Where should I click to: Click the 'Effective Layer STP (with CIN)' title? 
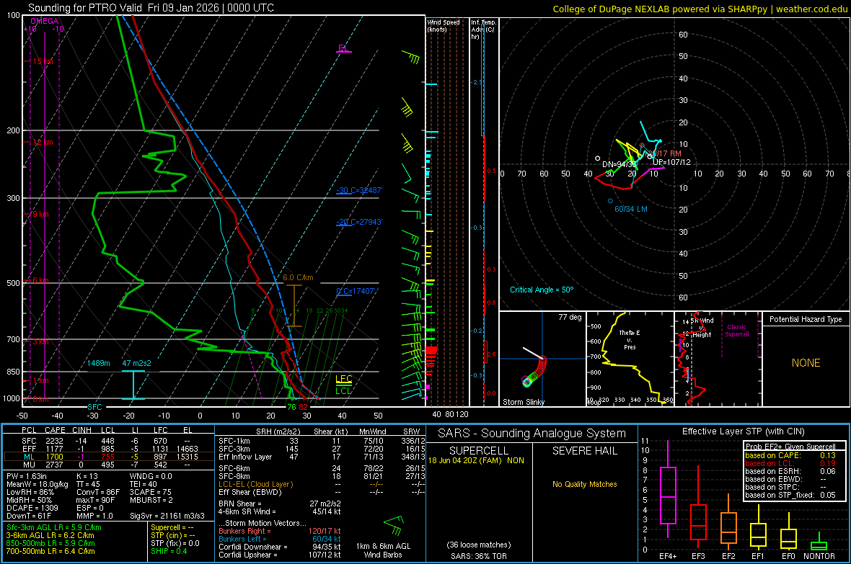[743, 431]
